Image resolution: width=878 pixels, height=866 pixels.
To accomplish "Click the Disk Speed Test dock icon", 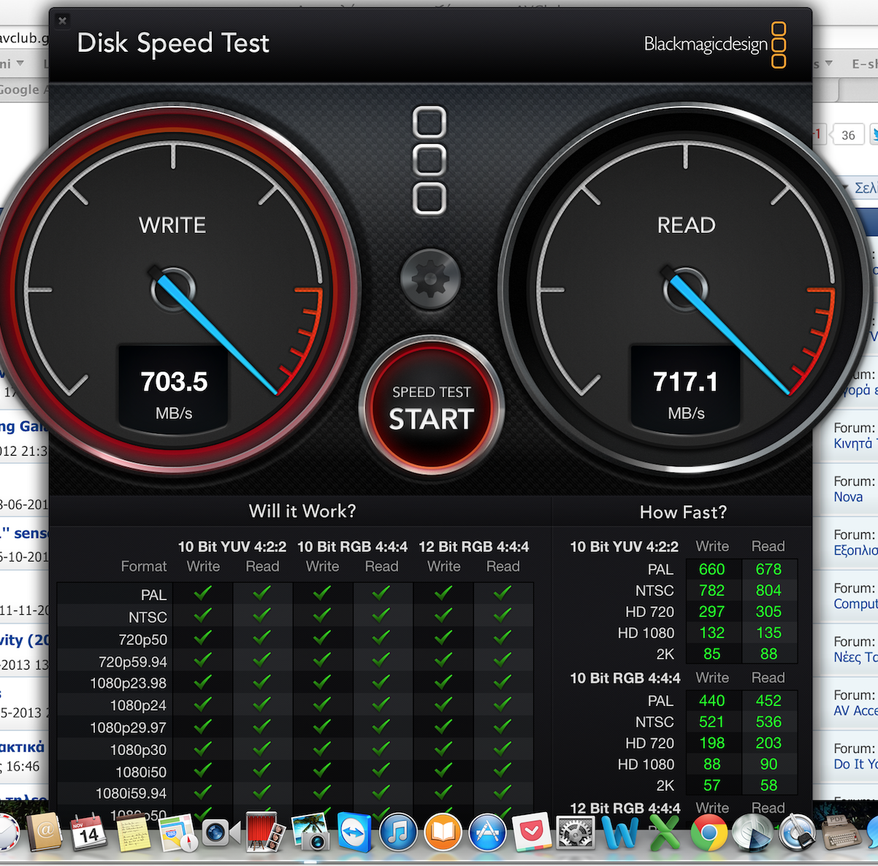I will pos(753,833).
